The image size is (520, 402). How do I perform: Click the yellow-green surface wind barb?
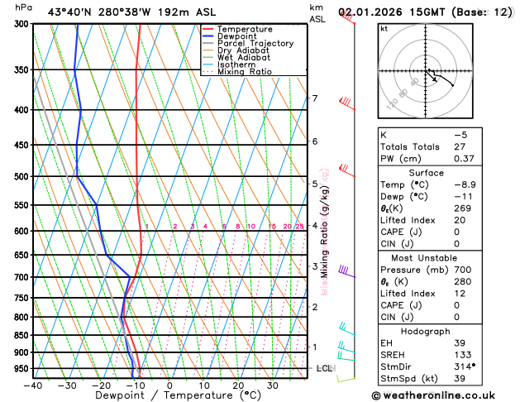click(346, 379)
